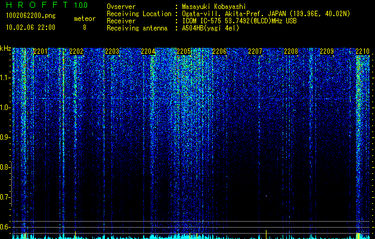The image size is (375, 239).
Task: Click the 1.0.0 version number
Action: tap(81, 5)
